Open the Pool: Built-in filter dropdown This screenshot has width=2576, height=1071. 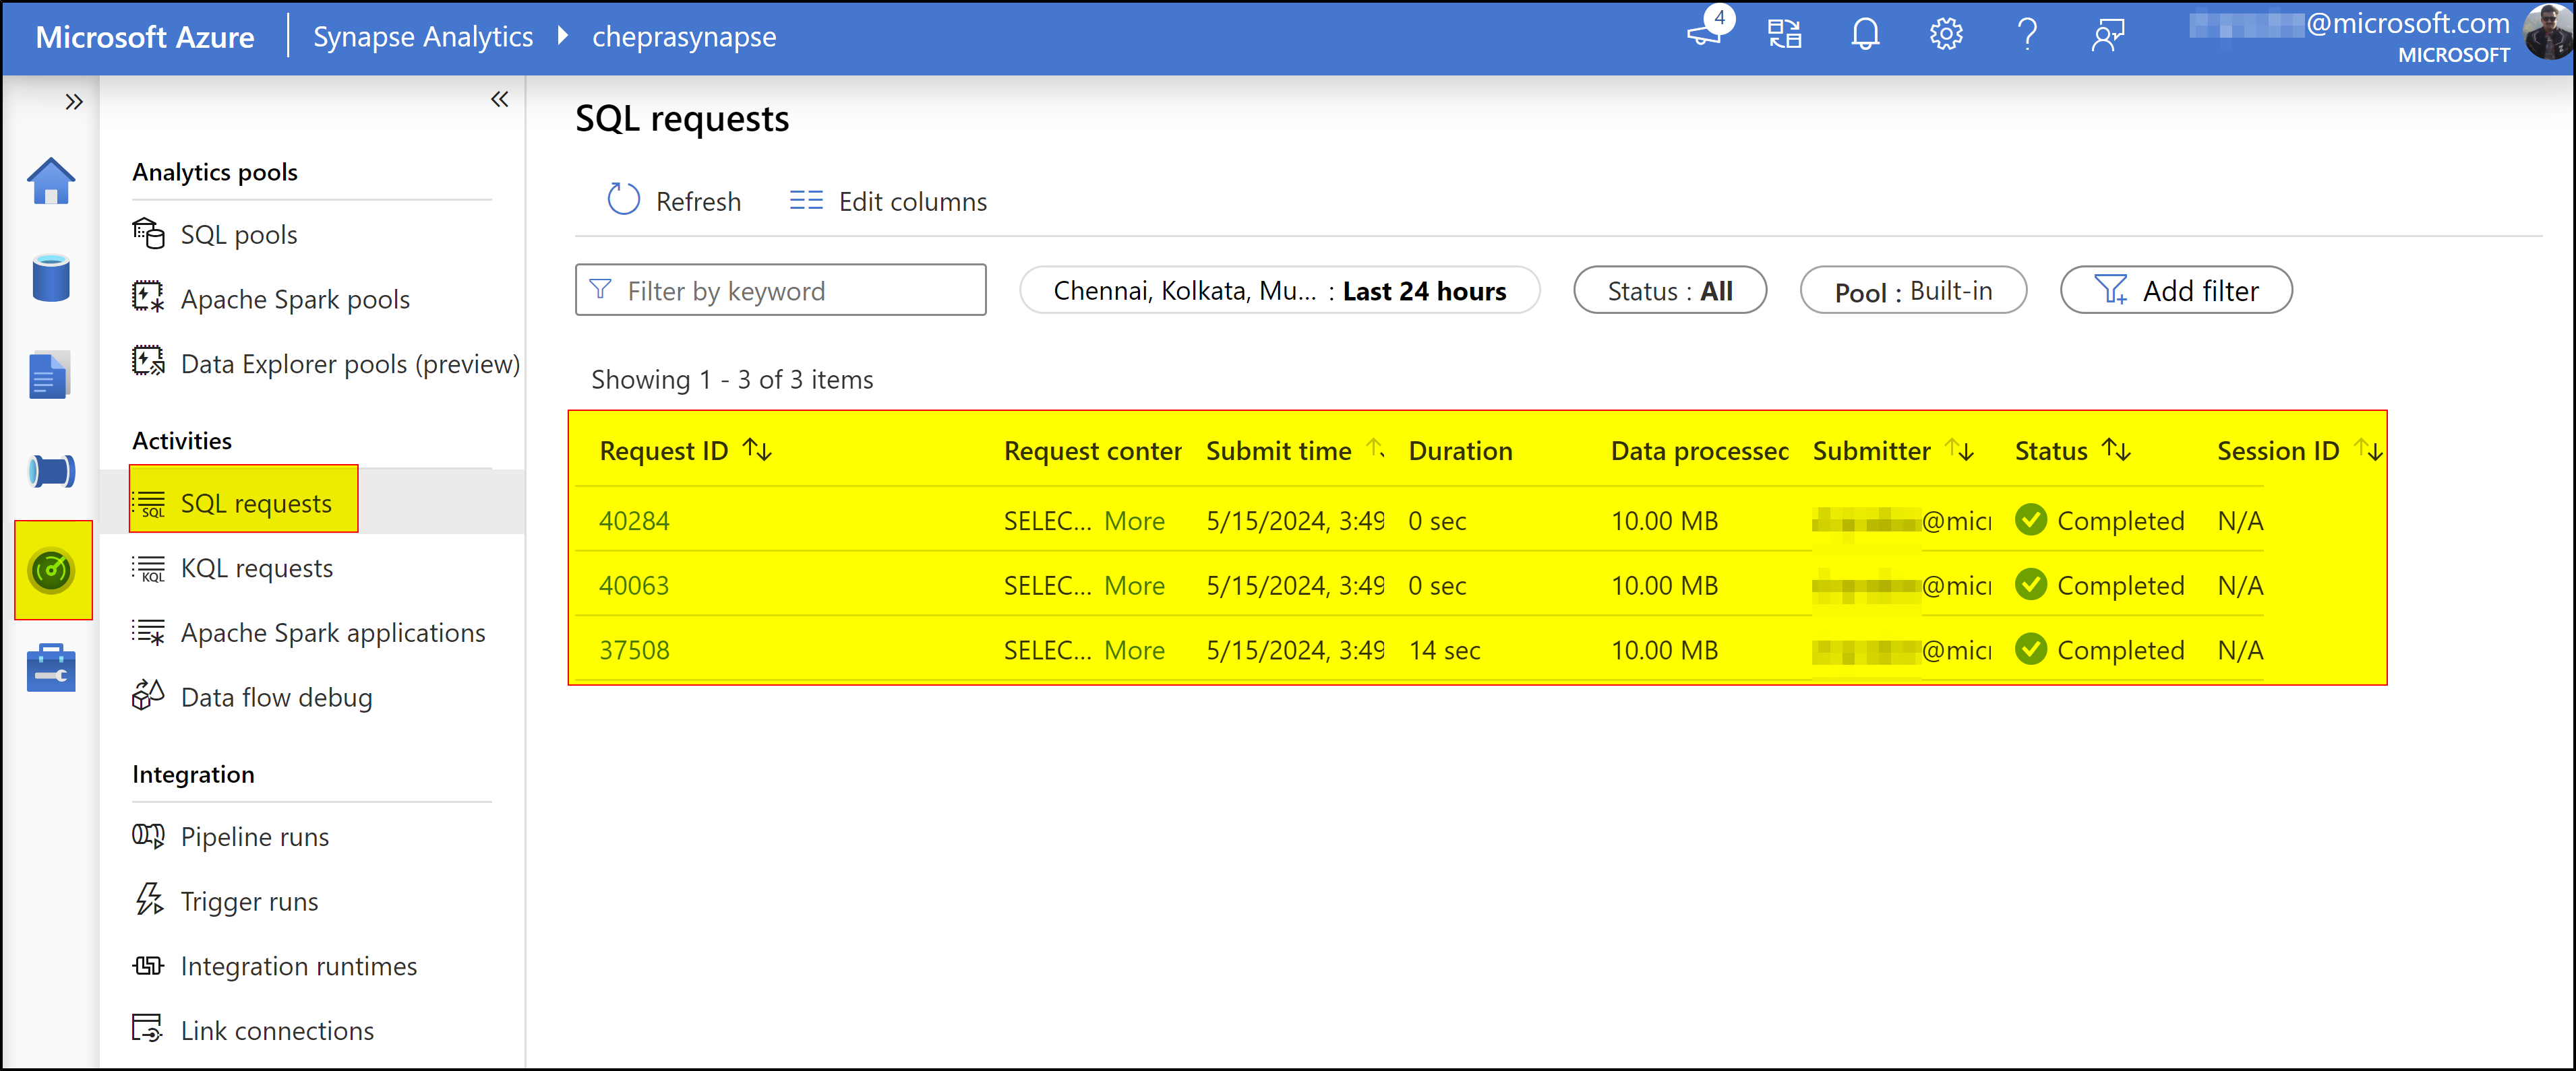click(x=1912, y=290)
